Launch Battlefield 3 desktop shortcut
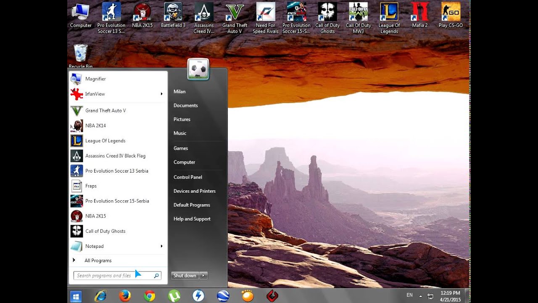The height and width of the screenshot is (303, 538). (x=173, y=15)
